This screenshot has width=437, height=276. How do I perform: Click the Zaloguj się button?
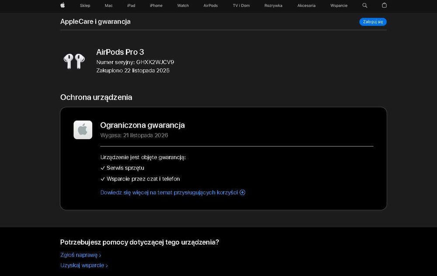[x=373, y=22]
